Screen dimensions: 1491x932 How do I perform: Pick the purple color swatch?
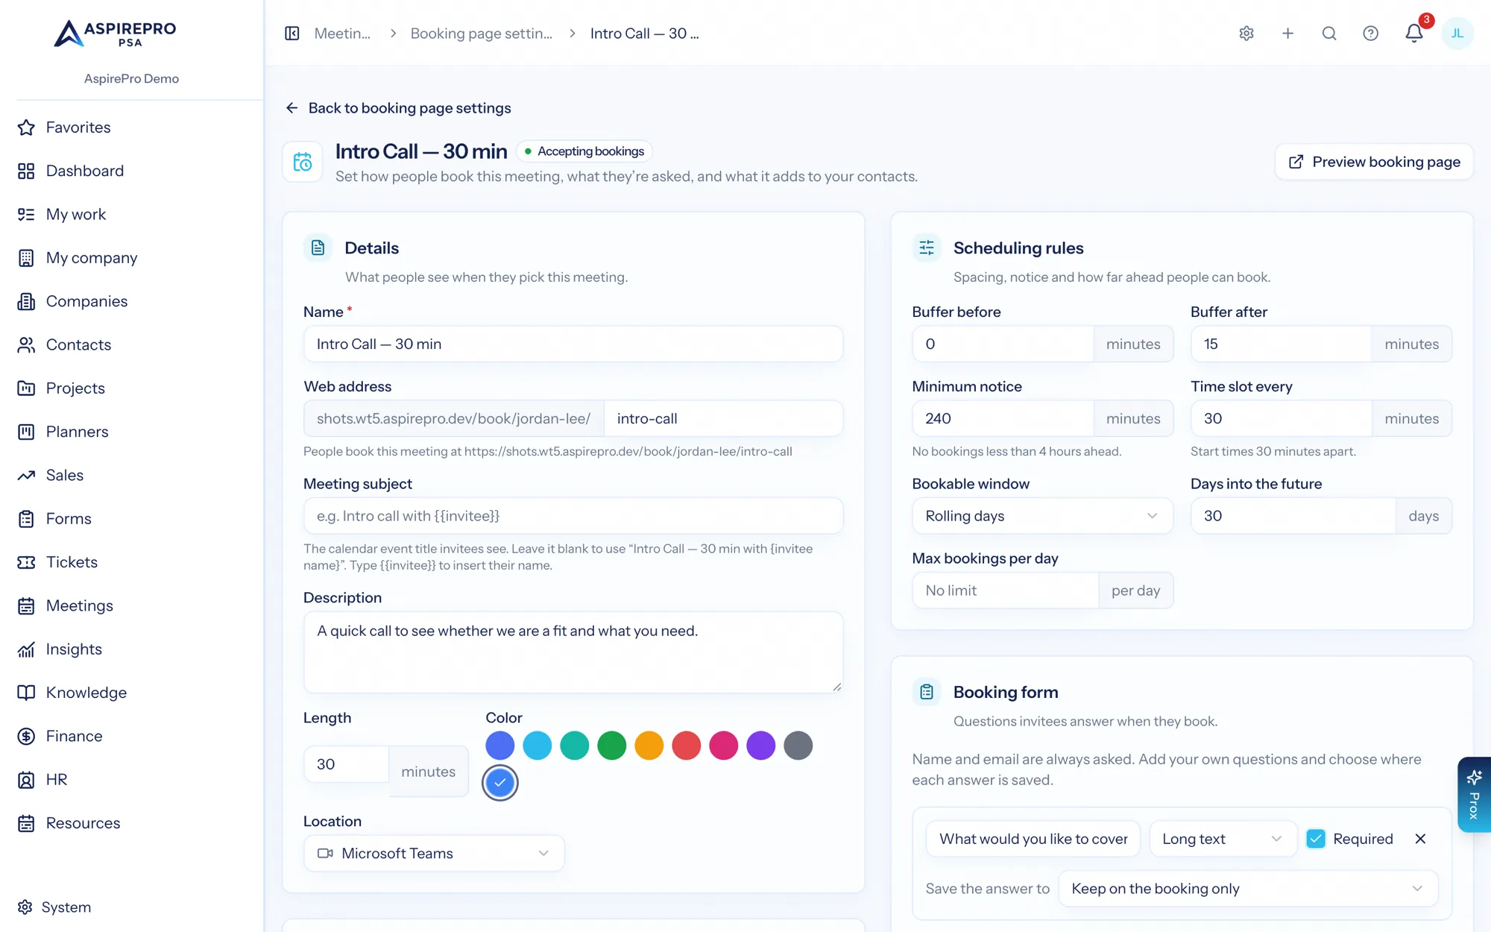click(760, 746)
